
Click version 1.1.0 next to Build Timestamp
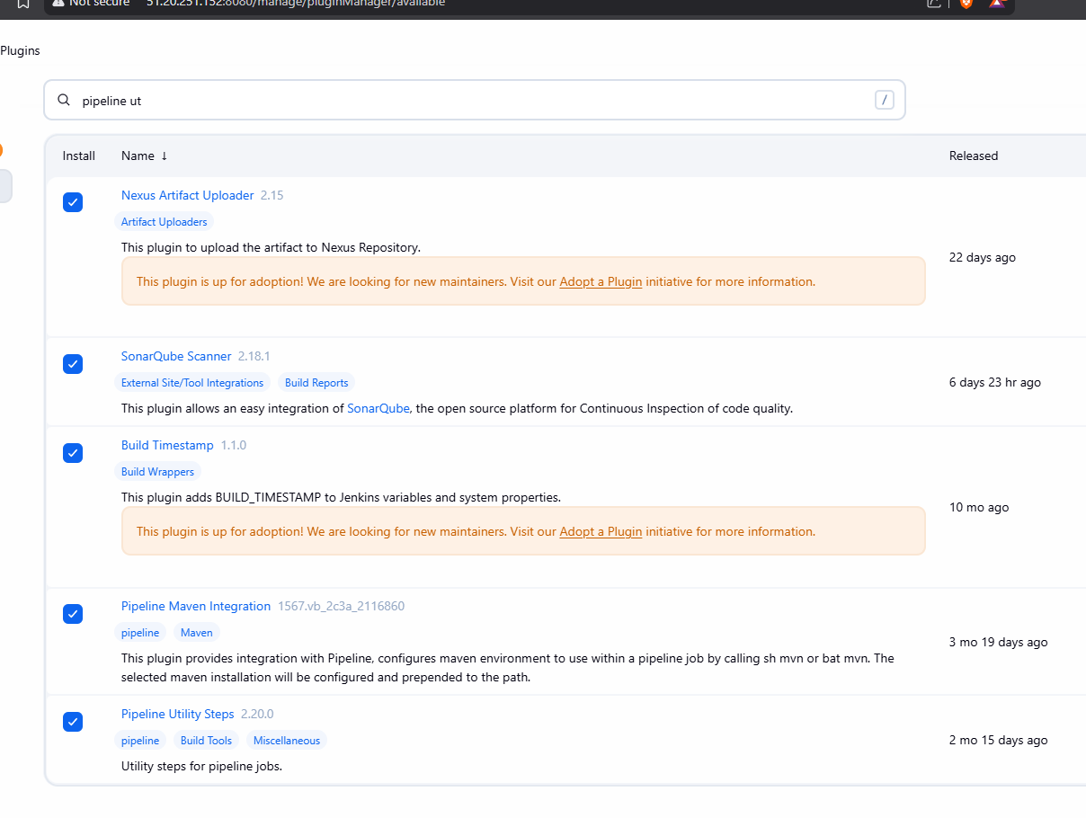point(234,445)
